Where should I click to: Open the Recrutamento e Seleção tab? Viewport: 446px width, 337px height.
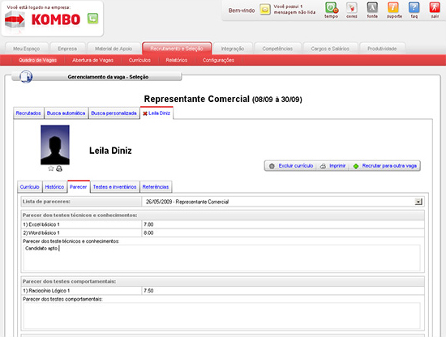coord(177,49)
